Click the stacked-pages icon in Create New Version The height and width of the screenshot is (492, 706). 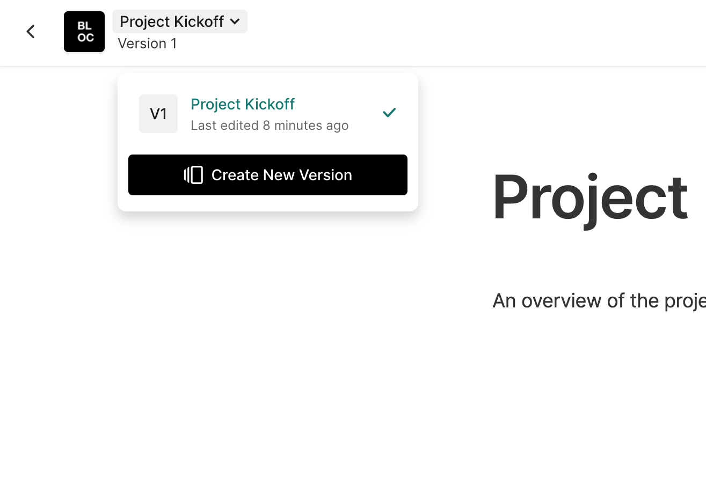coord(193,175)
